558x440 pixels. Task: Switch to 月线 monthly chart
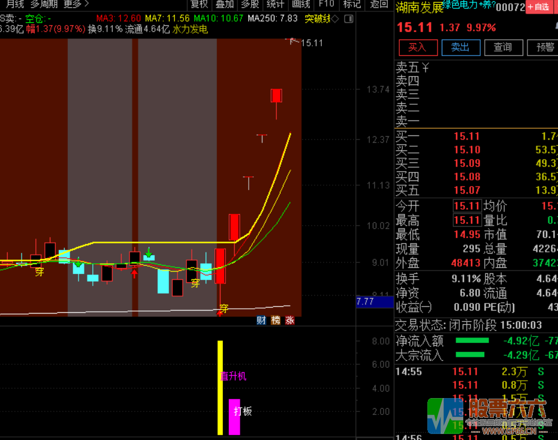pyautogui.click(x=13, y=4)
